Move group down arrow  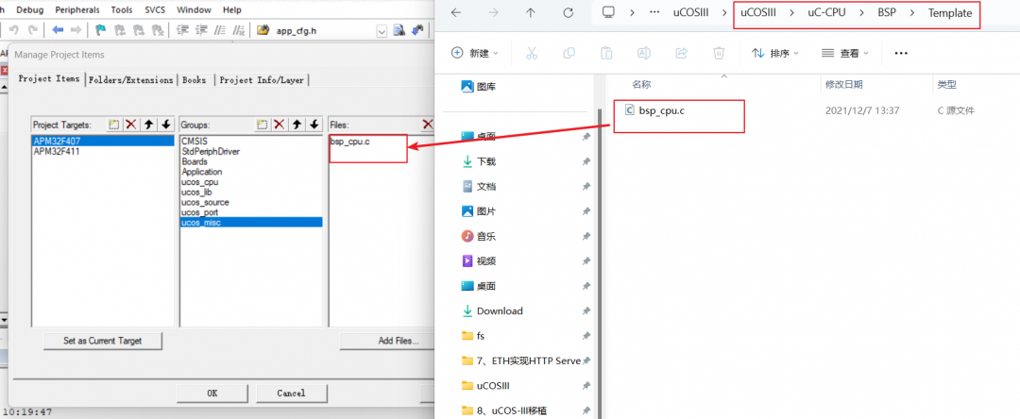click(x=314, y=124)
